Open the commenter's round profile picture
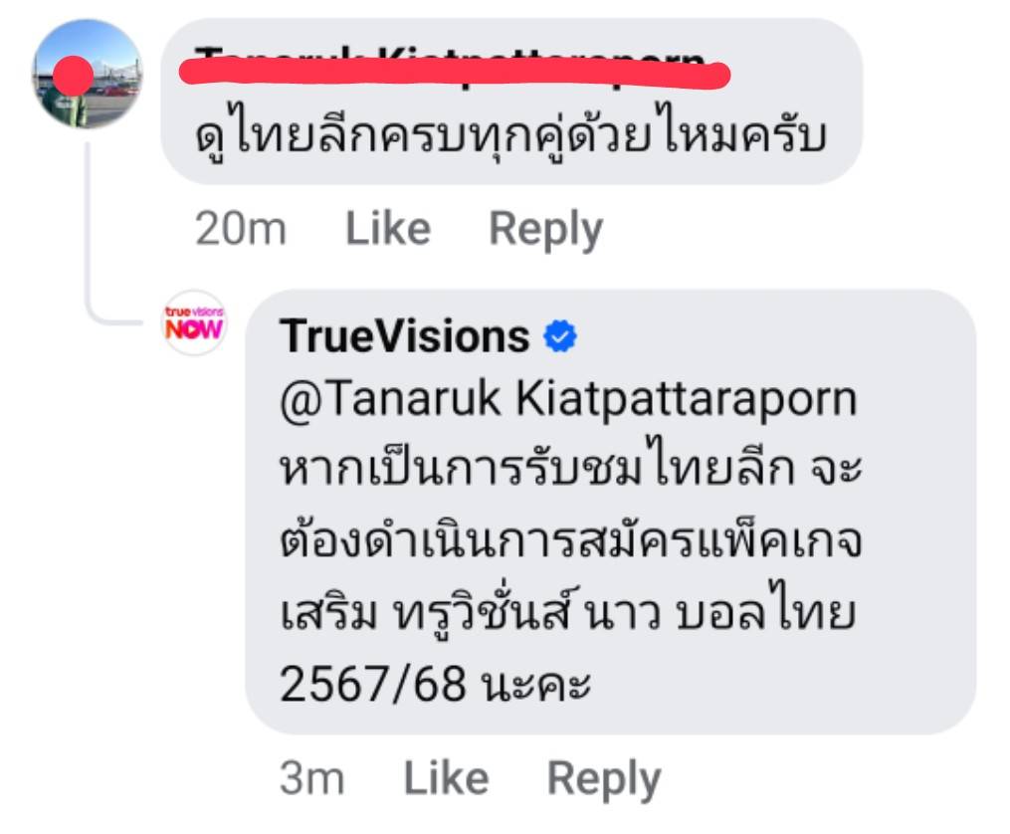Screen dimensions: 1010x834 [x=88, y=74]
